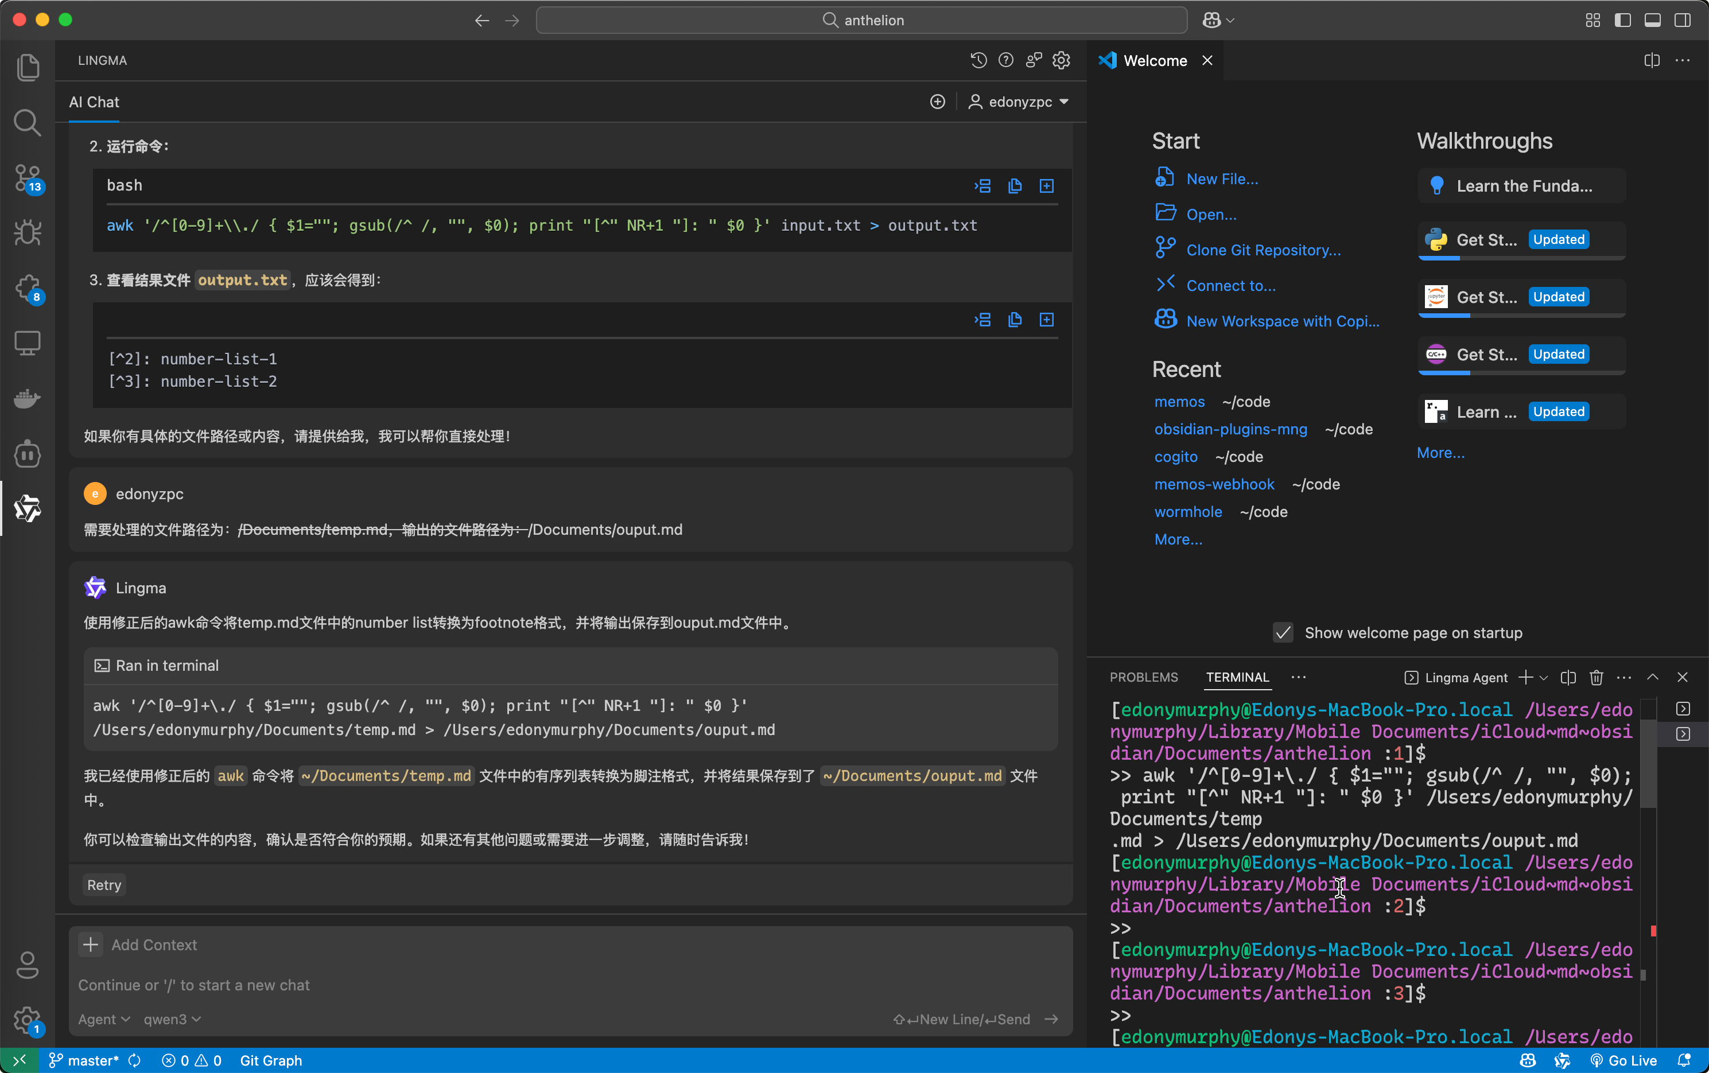This screenshot has height=1073, width=1709.
Task: Open Learn the Fundamentals walkthrough
Action: (1522, 186)
